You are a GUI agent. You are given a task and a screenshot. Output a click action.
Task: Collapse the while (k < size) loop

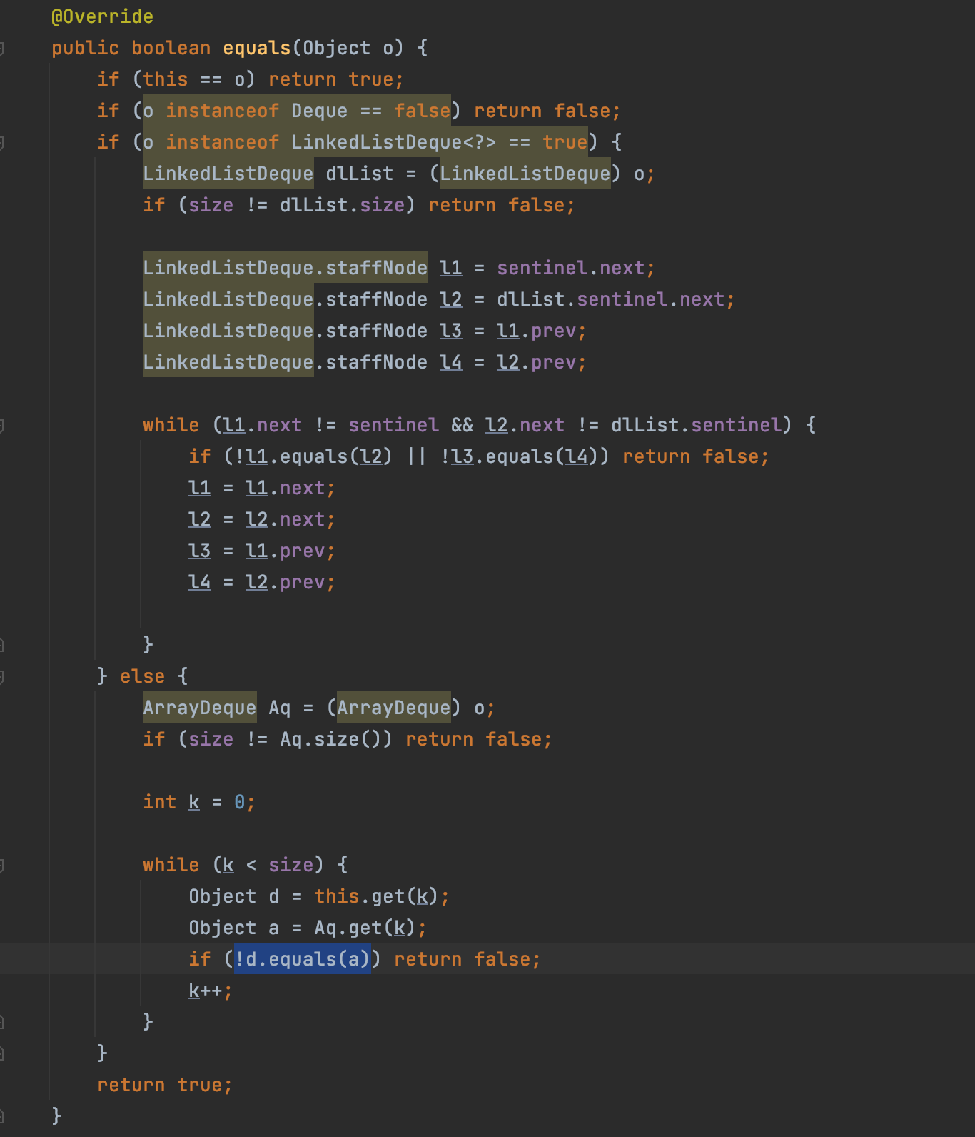coord(2,866)
